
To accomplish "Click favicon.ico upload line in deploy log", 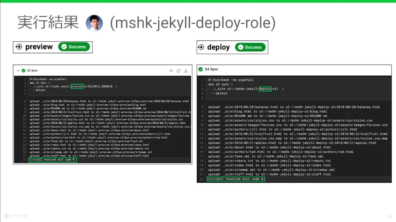I will pos(298,125).
